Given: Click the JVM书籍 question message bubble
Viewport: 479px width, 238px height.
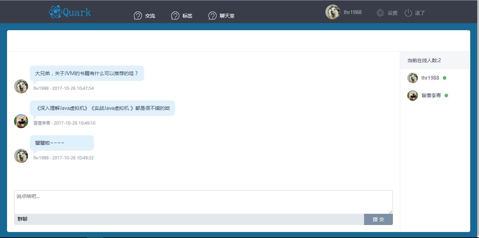Looking at the screenshot, I should pyautogui.click(x=87, y=74).
